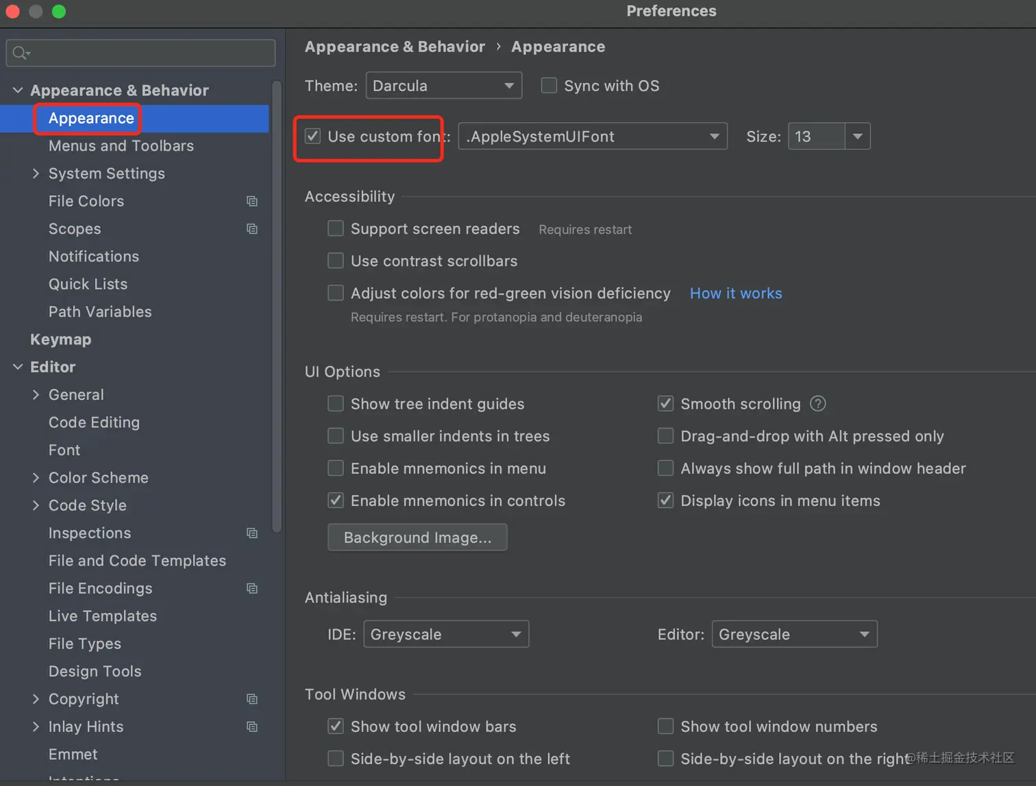The width and height of the screenshot is (1036, 786).
Task: Click the project-level icon beside Scopes
Action: pos(252,229)
